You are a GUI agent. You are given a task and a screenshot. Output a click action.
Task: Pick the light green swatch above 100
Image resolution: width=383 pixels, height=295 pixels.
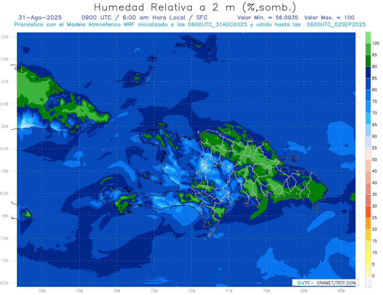368,38
